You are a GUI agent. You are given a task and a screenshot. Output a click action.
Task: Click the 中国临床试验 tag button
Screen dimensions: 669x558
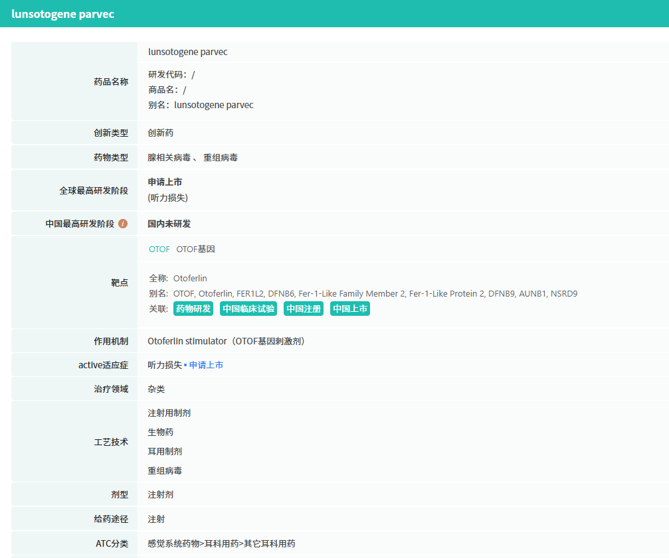[248, 309]
